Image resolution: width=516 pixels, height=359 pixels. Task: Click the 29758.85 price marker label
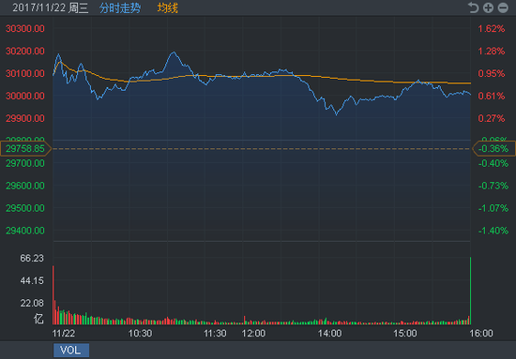(x=25, y=149)
